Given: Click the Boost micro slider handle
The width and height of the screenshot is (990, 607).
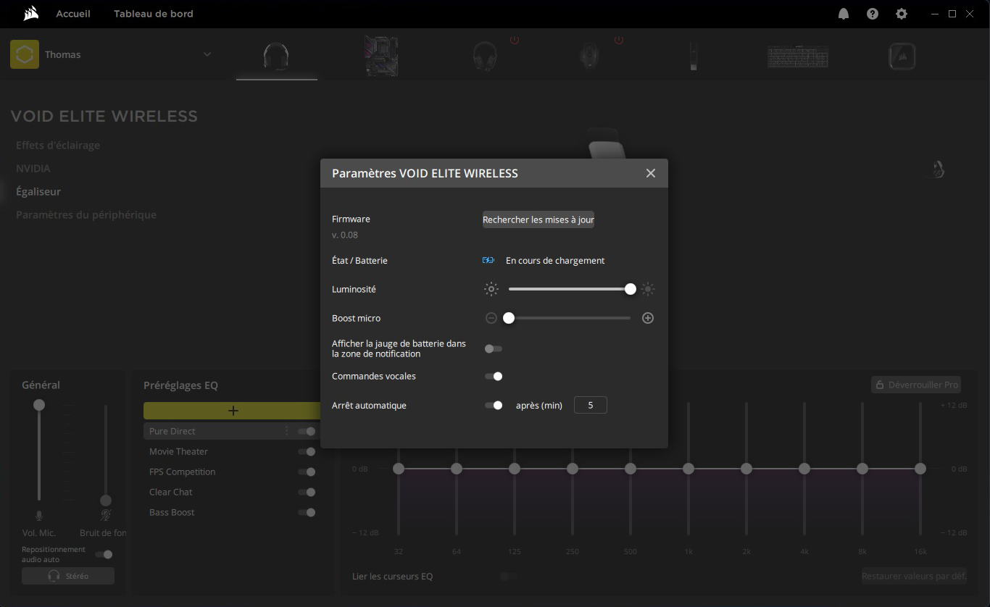Looking at the screenshot, I should 509,318.
